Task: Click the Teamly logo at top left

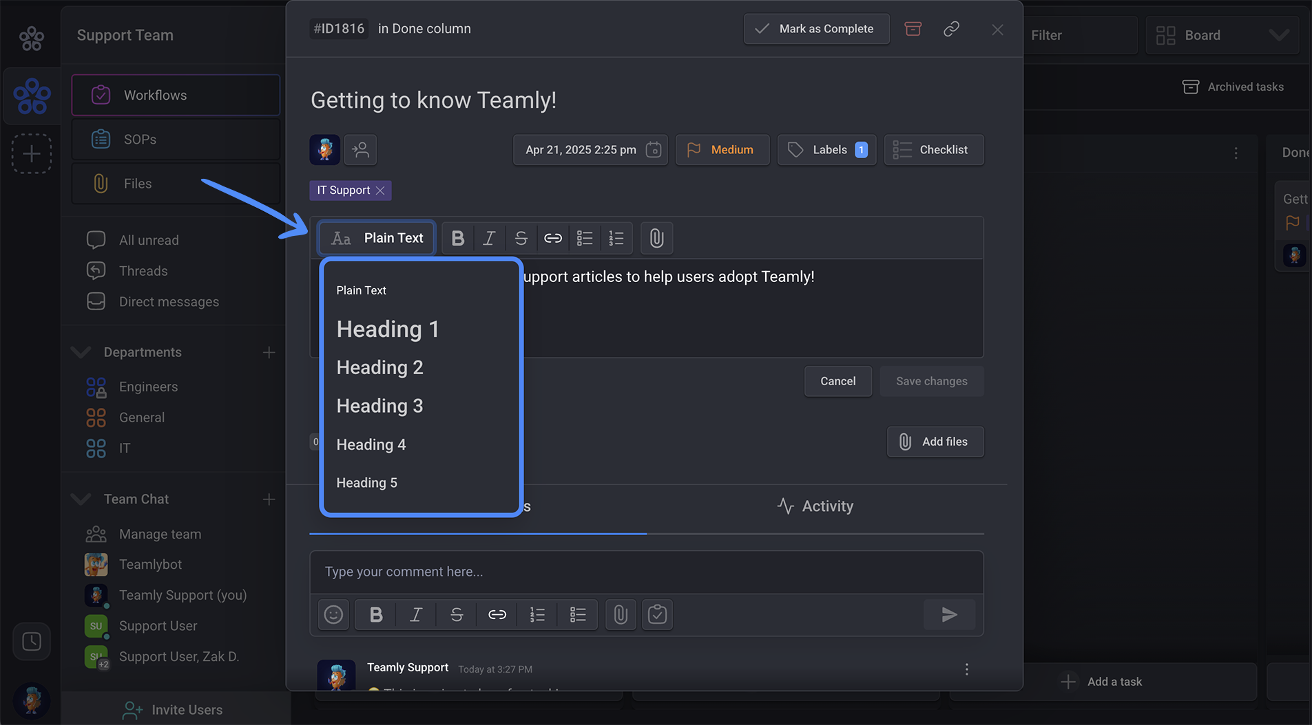Action: click(x=31, y=38)
